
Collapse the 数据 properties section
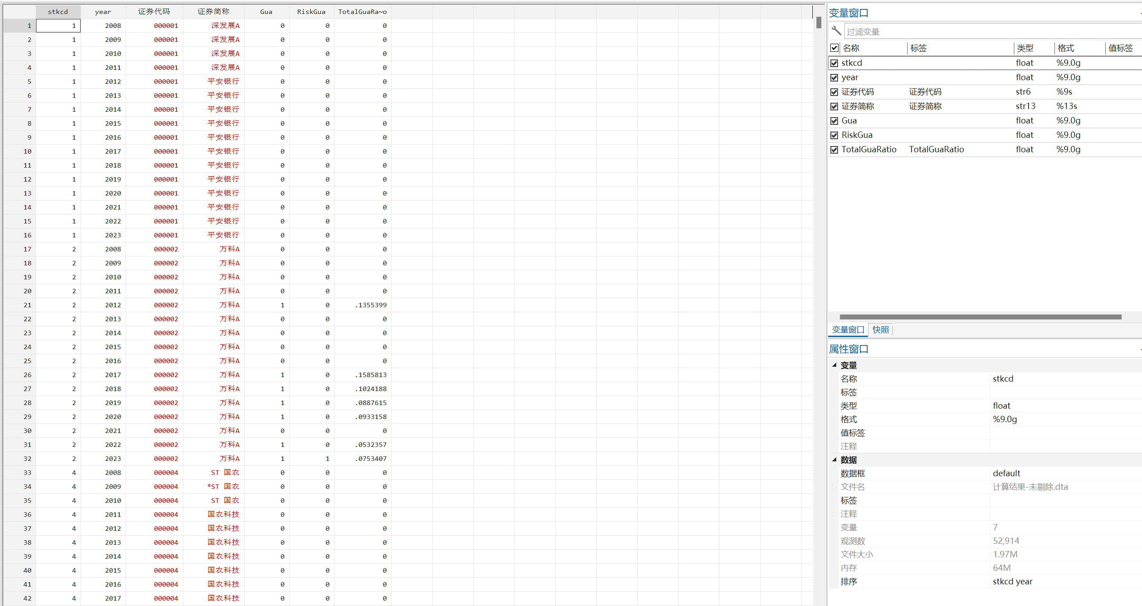(x=834, y=460)
